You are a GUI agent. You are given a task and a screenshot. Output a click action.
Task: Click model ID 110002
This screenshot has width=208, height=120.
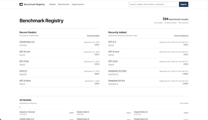pyautogui.click(x=185, y=84)
